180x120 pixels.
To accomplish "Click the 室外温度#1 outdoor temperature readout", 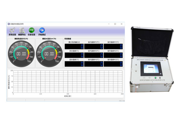I will (113, 46).
